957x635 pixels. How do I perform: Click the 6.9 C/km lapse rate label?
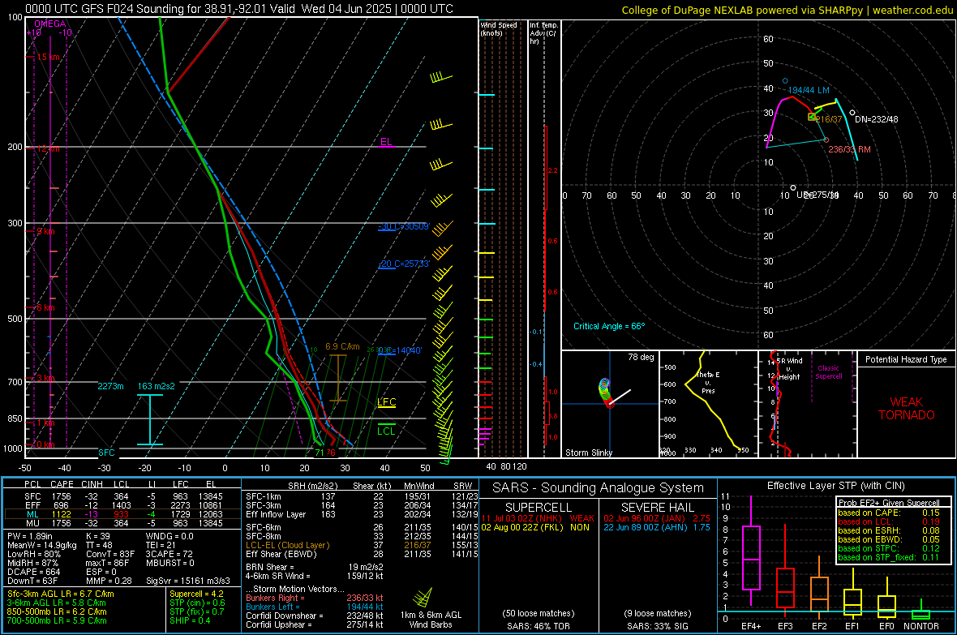click(x=342, y=346)
